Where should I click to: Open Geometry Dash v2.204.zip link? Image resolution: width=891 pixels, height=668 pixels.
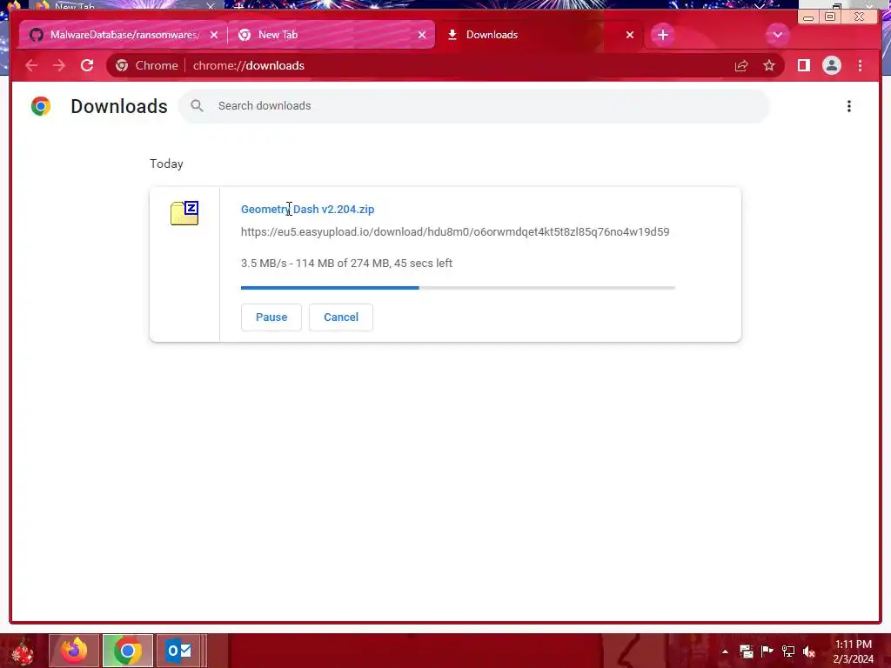(x=307, y=209)
